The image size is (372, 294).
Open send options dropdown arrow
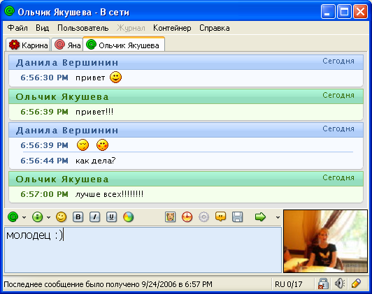(x=278, y=217)
